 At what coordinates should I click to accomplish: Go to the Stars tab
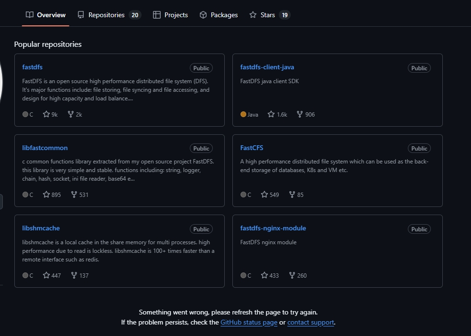(x=270, y=15)
